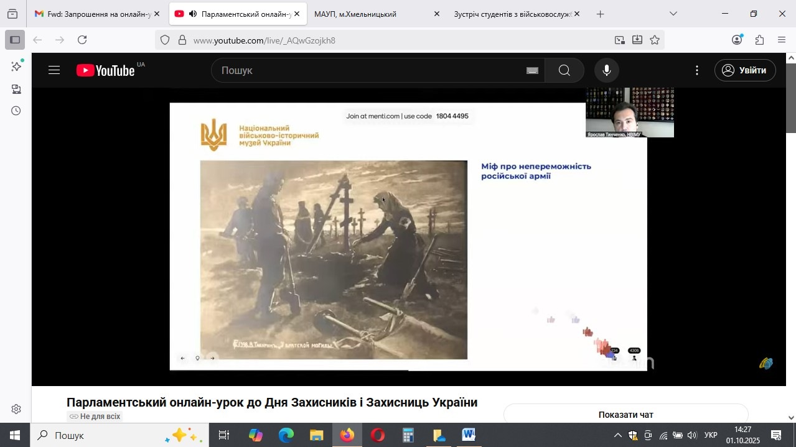
Task: Click the Показати чат button
Action: pyautogui.click(x=625, y=414)
